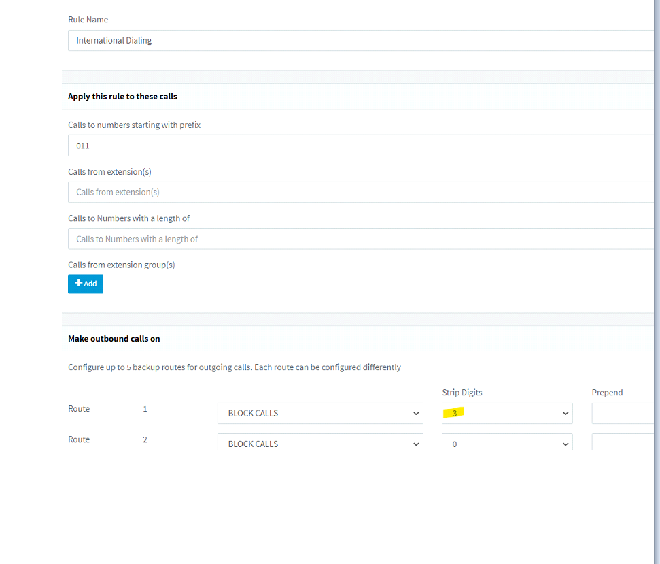Select the highlighted Strip Digits value 3
This screenshot has width=660, height=564.
point(454,413)
